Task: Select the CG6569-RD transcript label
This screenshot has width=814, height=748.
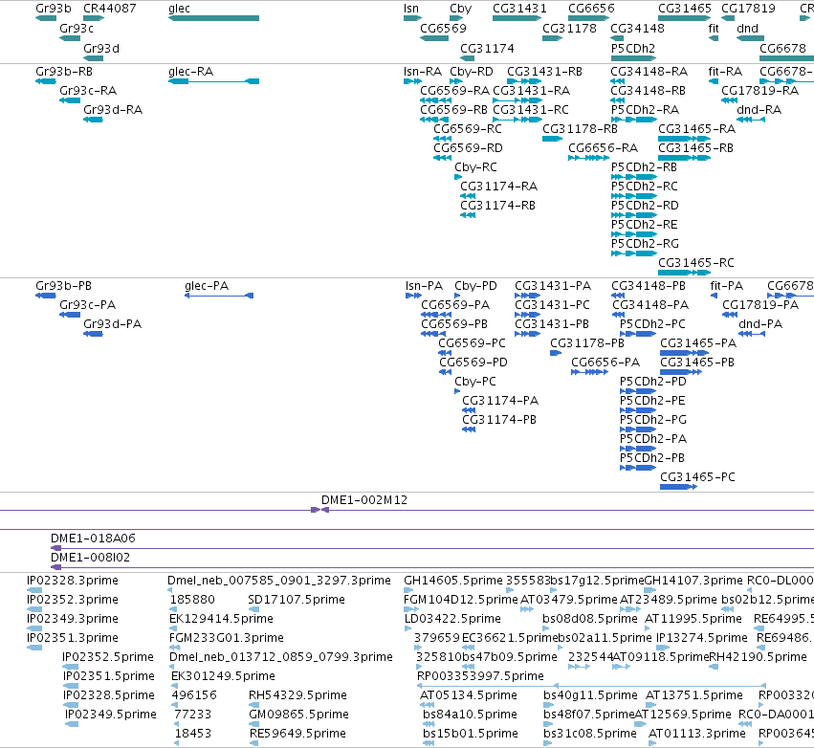Action: pos(468,148)
